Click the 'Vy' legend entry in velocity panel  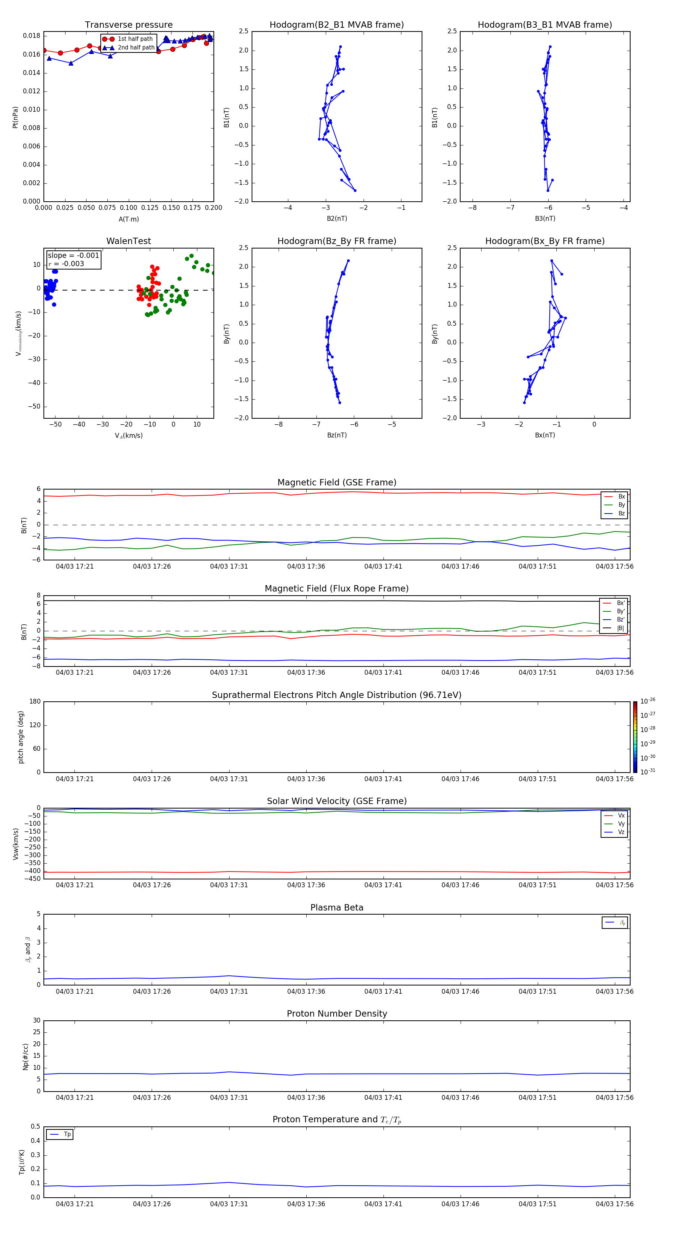[614, 824]
